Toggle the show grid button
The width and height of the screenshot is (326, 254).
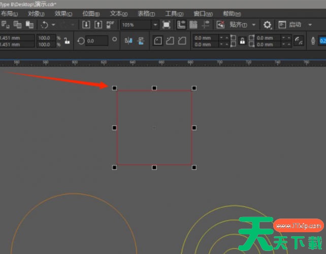click(x=193, y=24)
